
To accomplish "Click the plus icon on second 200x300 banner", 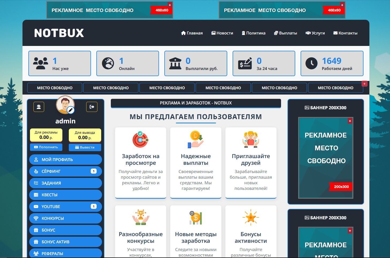I will coord(350,231).
